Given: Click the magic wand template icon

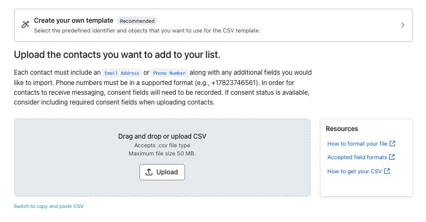Looking at the screenshot, I should pos(25,25).
